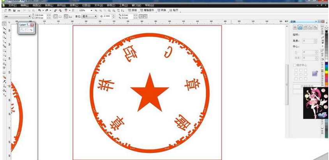This screenshot has width=329, height=160.
Task: Open the 排列 (Arrange) menu
Action: [x=61, y=5]
